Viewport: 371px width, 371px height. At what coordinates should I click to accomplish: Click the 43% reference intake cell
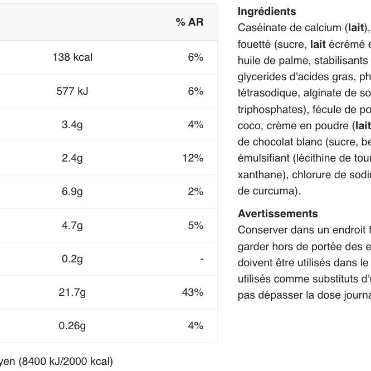(x=193, y=292)
